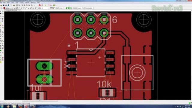Image resolution: width=192 pixels, height=108 pixels.
Task: Select the Circle tool
Action: coord(1,46)
